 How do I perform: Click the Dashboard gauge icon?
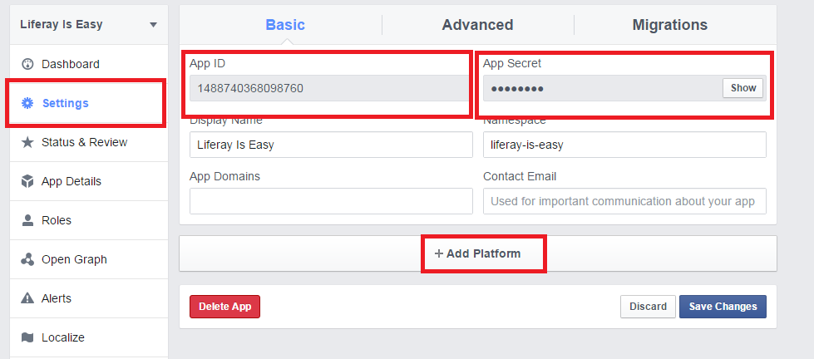pyautogui.click(x=27, y=64)
